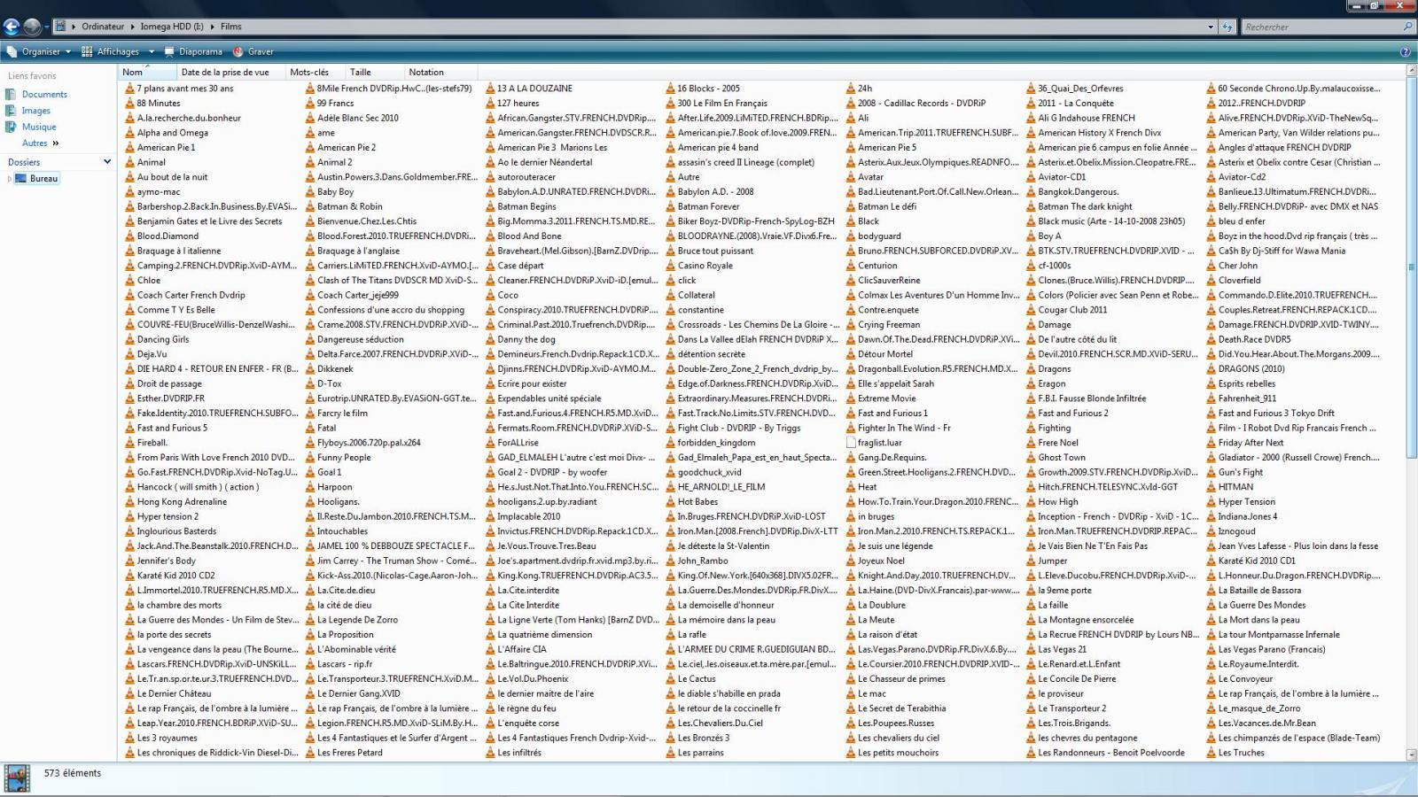Click the scrollbar down arrow
The image size is (1418, 797).
pos(1411,754)
